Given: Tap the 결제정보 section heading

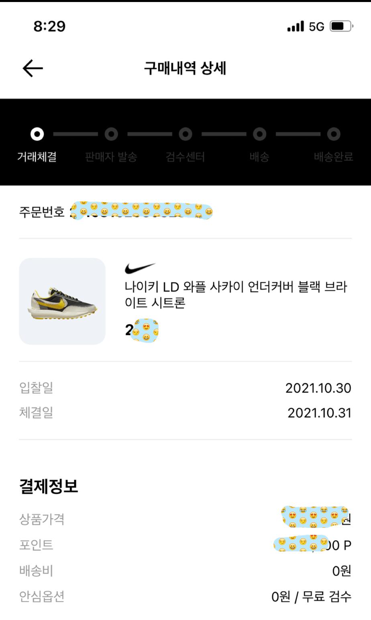Looking at the screenshot, I should (x=49, y=486).
